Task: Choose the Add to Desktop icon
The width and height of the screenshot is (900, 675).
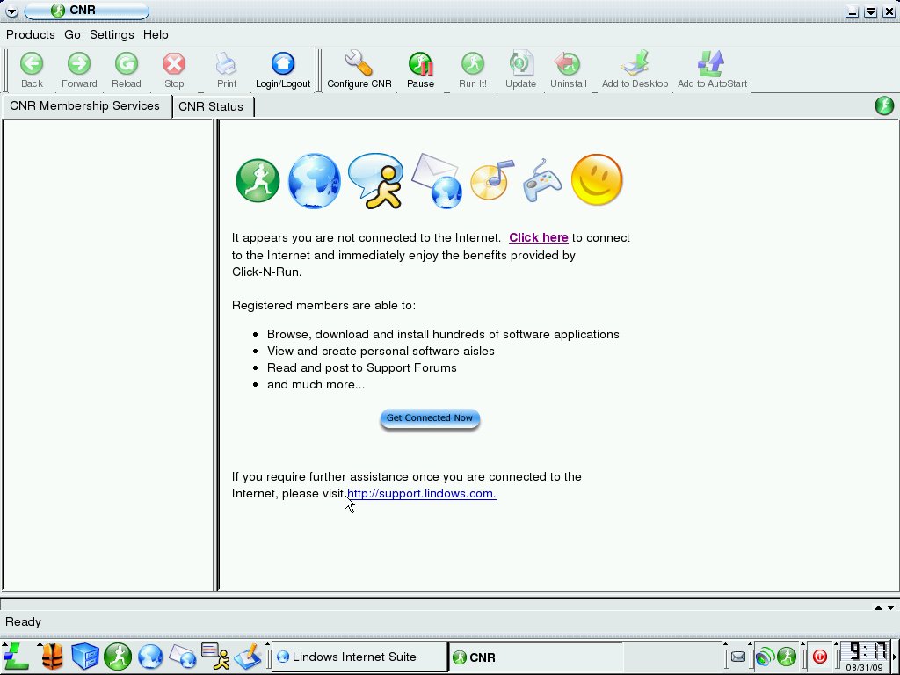Action: pos(635,70)
